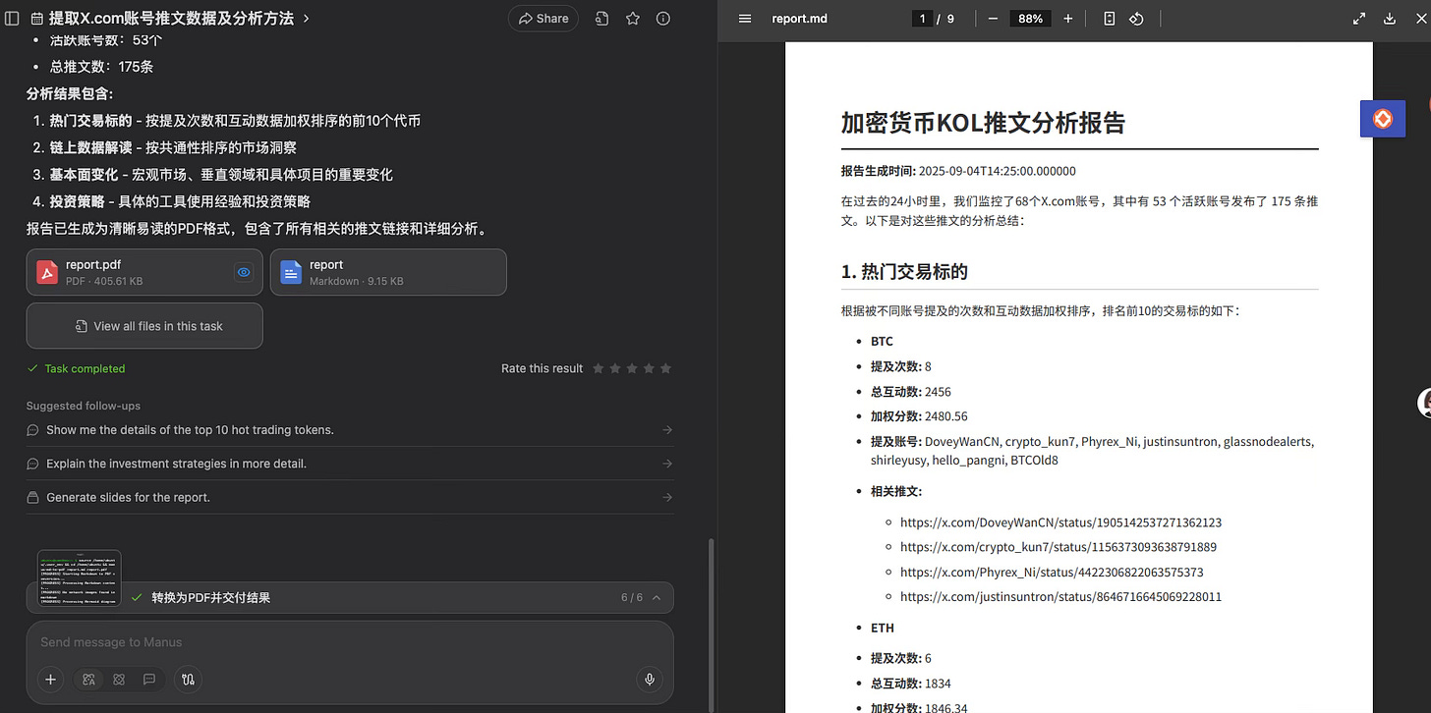This screenshot has height=713, width=1431.
Task: Click arrow beside investment strategies follow-up
Action: pyautogui.click(x=667, y=464)
